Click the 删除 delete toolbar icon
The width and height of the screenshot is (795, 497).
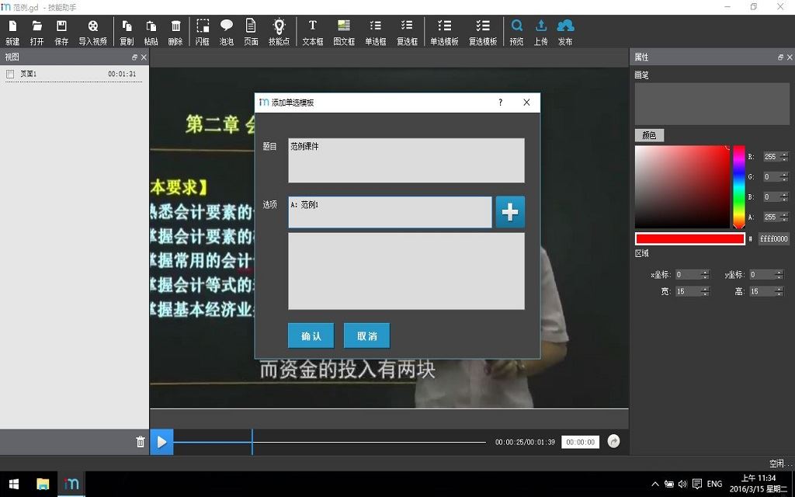click(175, 32)
